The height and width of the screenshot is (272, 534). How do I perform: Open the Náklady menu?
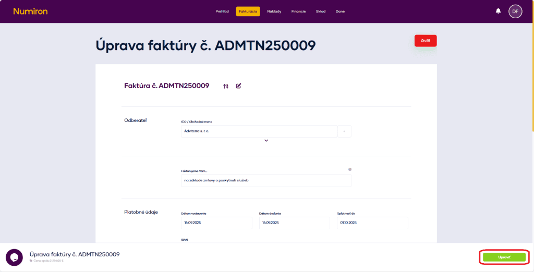click(x=274, y=11)
